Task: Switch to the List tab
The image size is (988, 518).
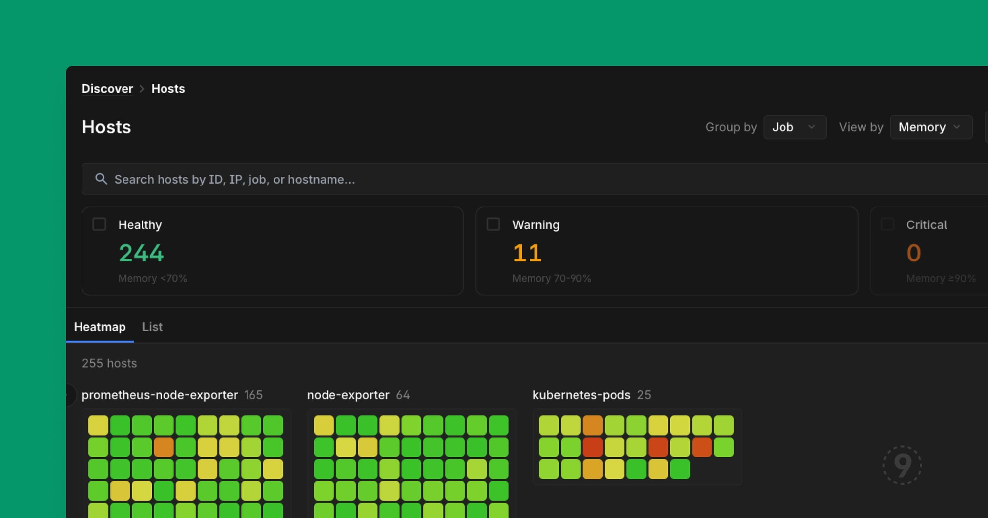Action: coord(152,327)
